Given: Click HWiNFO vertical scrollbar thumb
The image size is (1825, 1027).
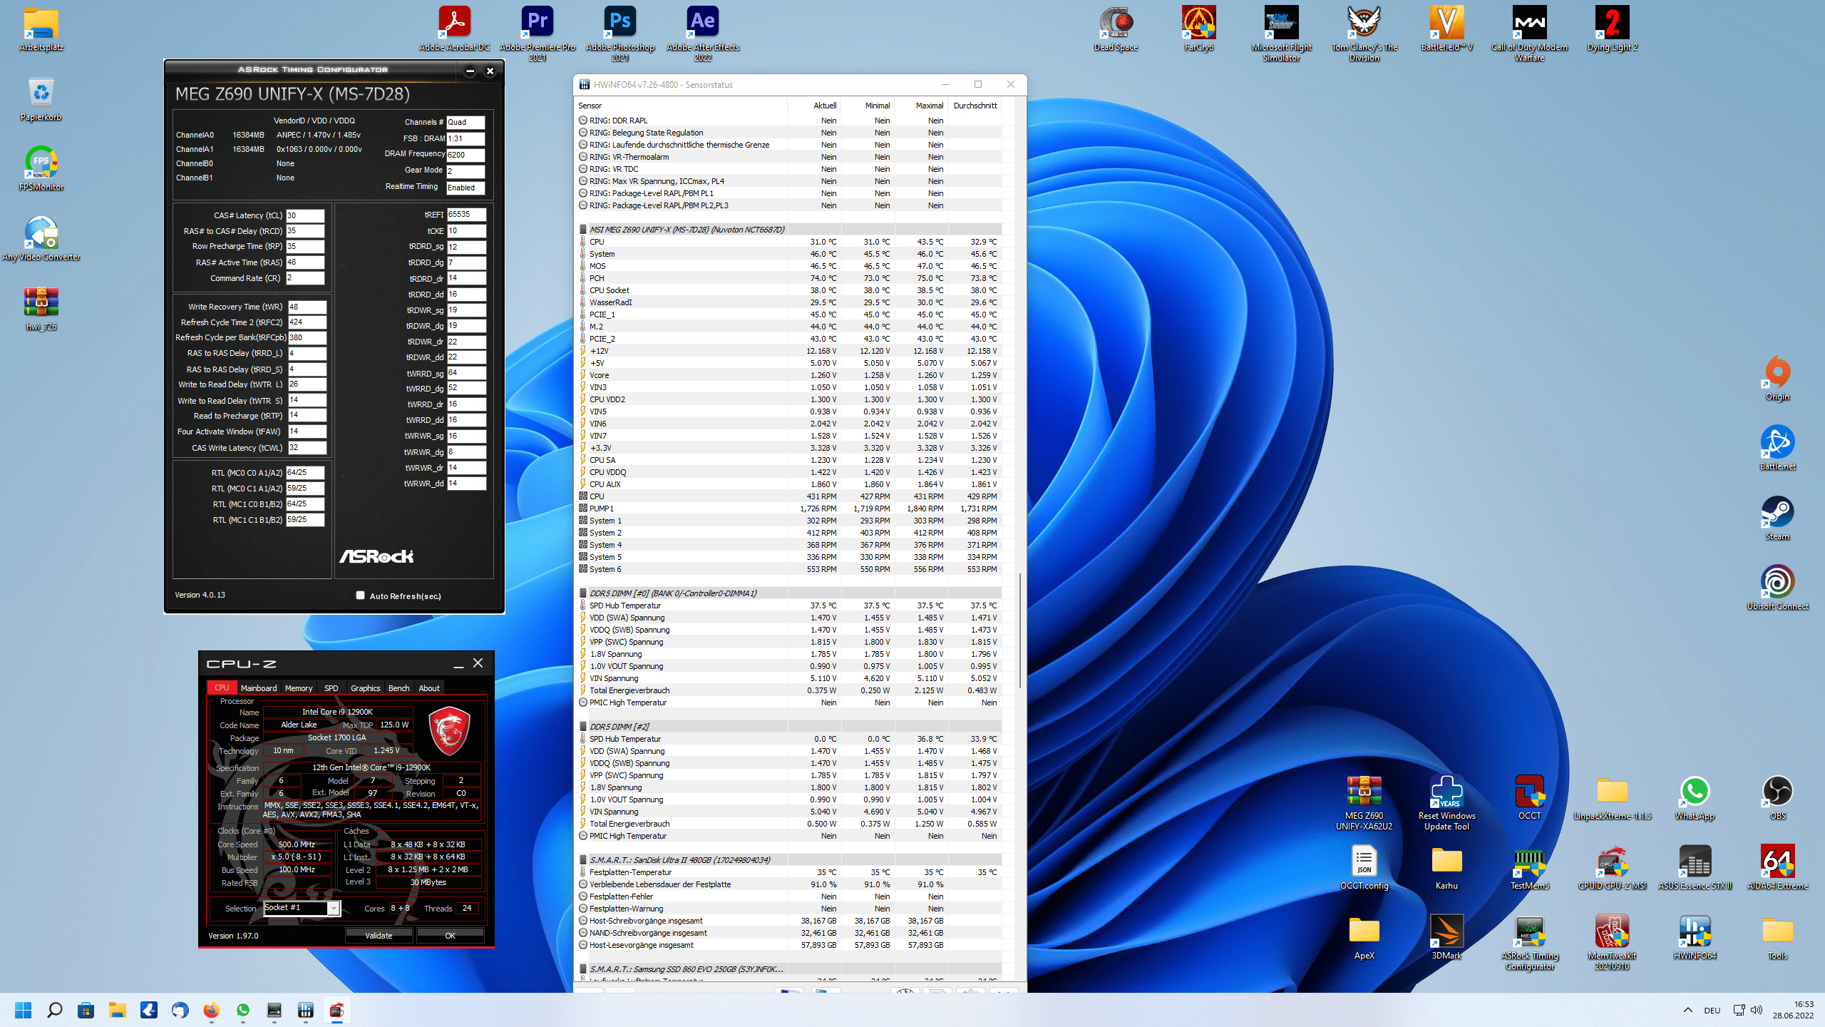Looking at the screenshot, I should click(x=1020, y=630).
